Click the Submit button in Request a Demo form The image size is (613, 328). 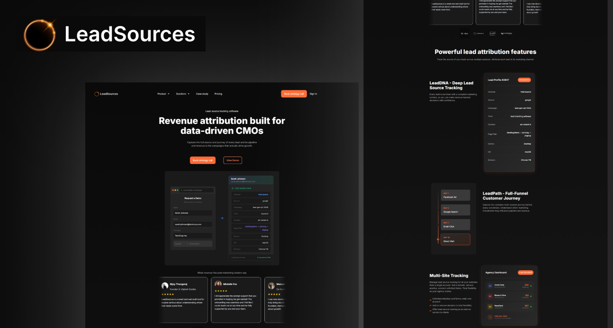point(192,244)
